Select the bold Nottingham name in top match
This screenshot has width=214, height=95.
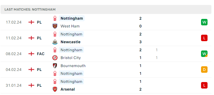coord(72,18)
